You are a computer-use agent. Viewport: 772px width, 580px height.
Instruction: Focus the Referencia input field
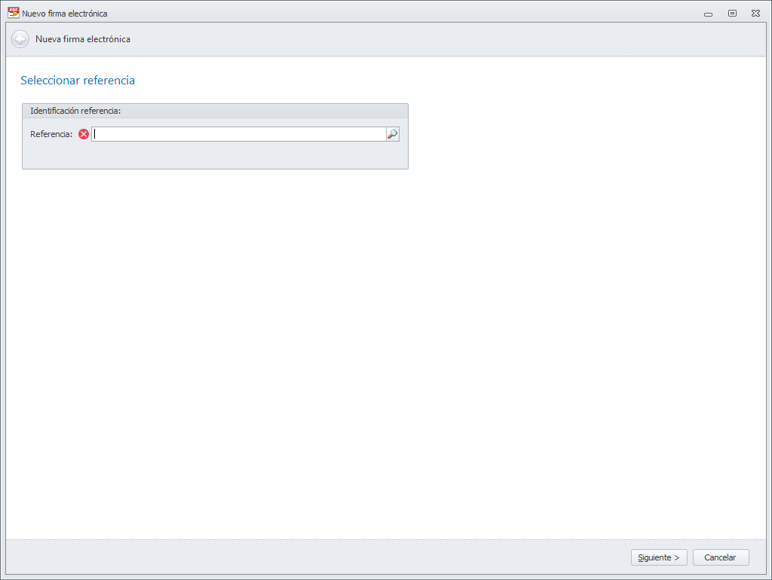click(239, 134)
